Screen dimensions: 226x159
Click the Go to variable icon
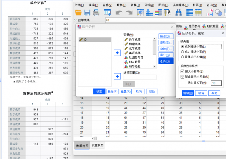[150, 13]
